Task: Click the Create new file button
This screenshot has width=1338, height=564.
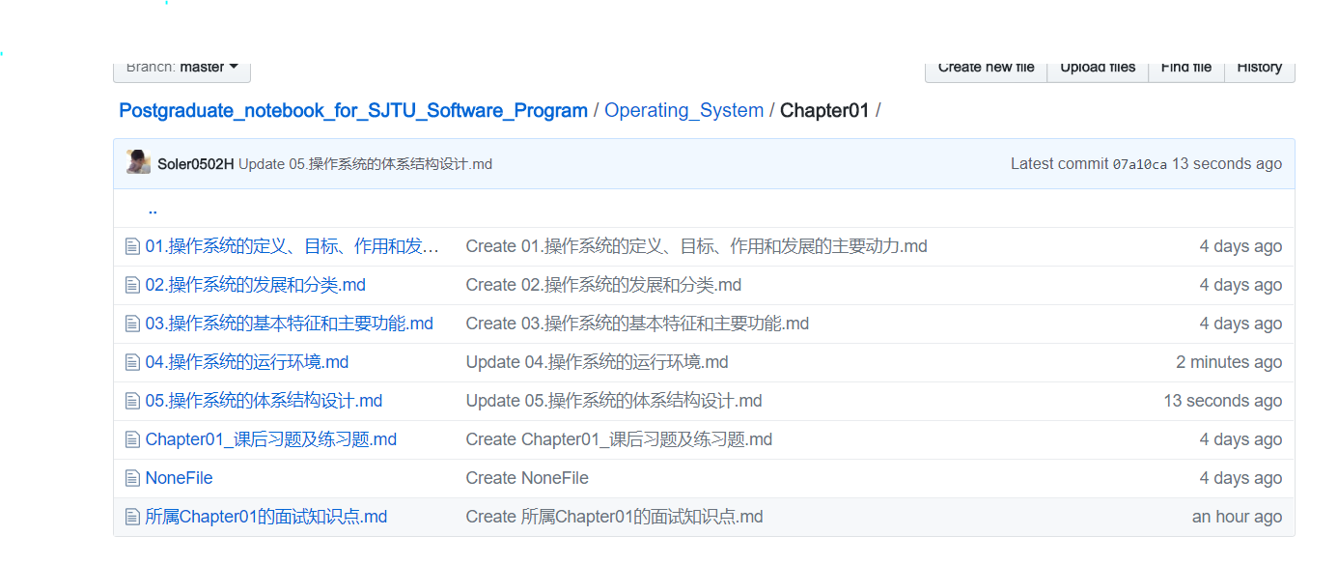Action: (986, 68)
